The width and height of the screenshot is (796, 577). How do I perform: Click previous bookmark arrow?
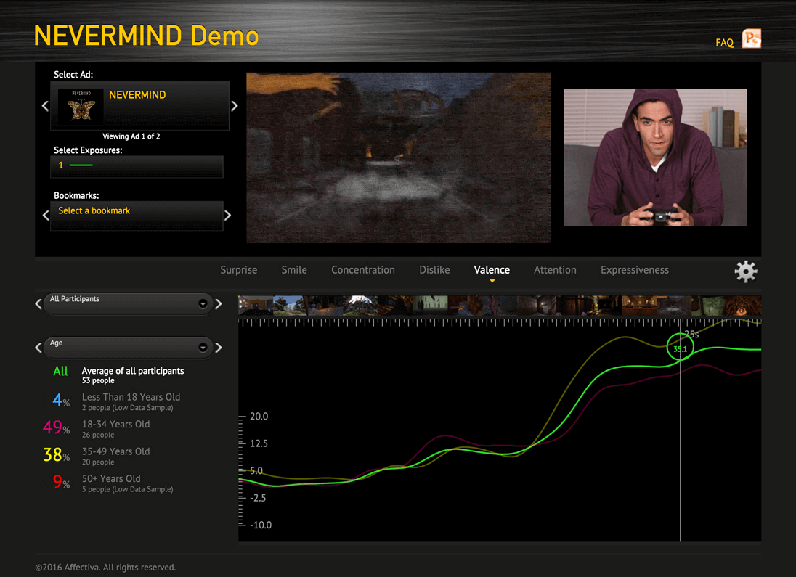point(46,215)
